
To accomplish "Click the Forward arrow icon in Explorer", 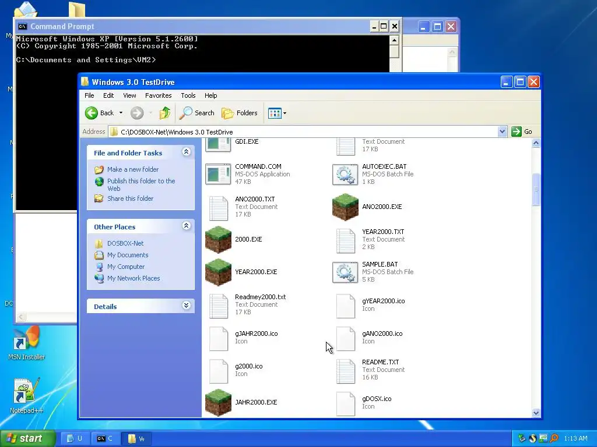I will 137,113.
